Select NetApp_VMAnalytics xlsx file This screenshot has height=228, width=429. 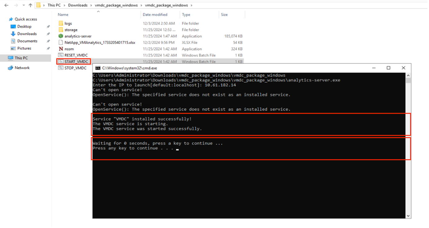click(x=100, y=42)
